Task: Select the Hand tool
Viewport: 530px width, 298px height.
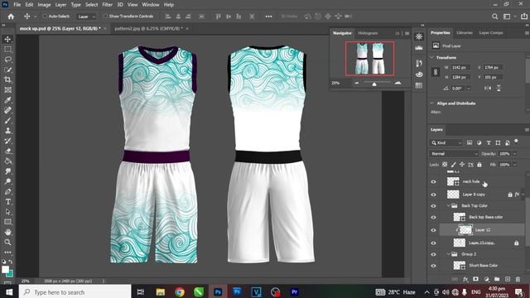Action: (x=7, y=232)
